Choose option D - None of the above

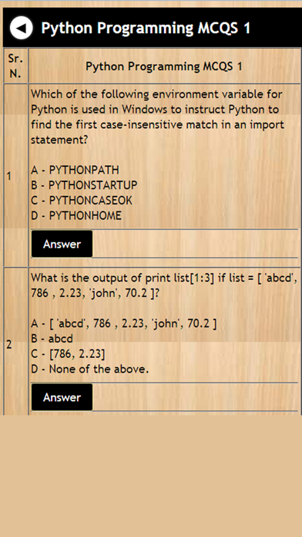click(90, 369)
